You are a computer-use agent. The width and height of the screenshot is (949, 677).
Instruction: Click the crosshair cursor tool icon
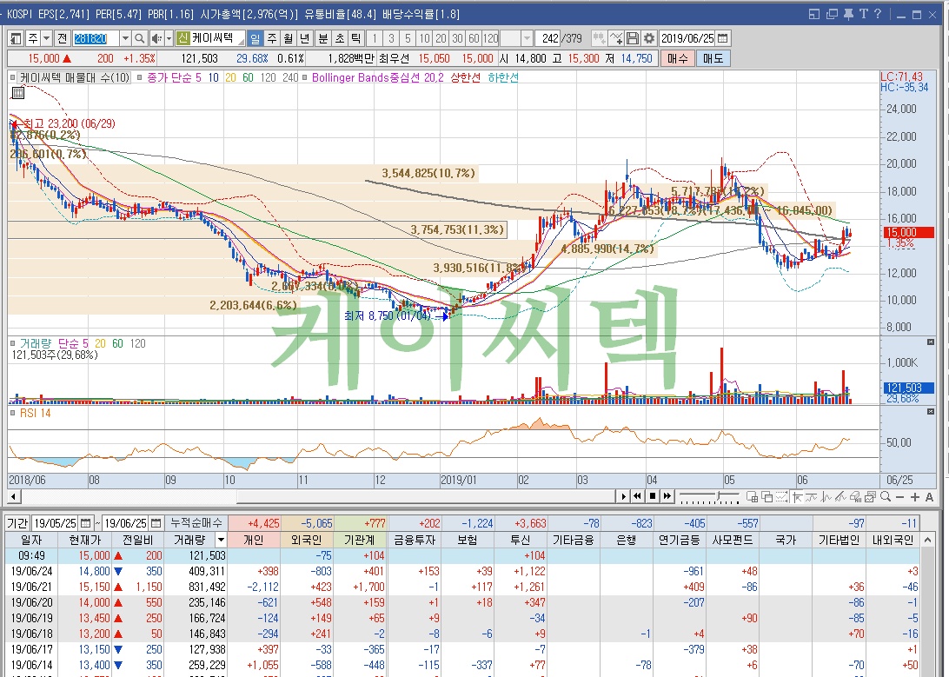pyautogui.click(x=798, y=497)
